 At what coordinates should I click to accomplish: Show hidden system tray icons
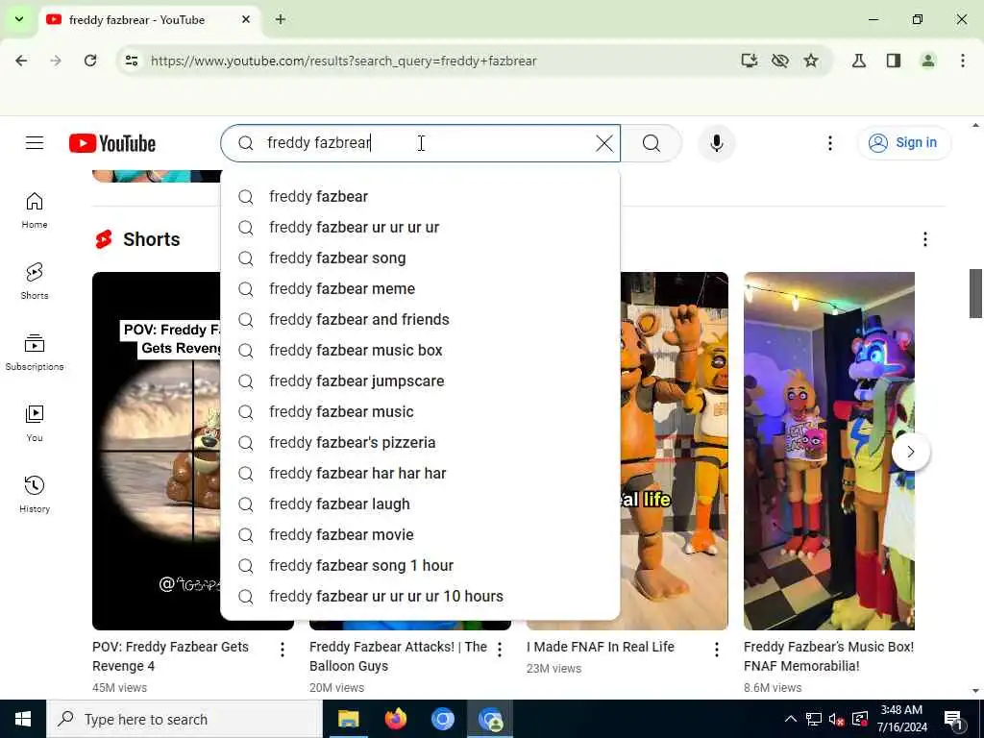[791, 719]
